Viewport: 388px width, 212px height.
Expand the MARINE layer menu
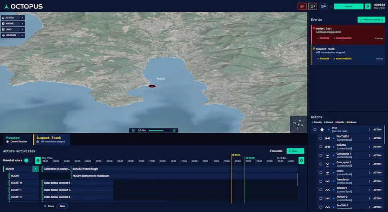(x=13, y=23)
